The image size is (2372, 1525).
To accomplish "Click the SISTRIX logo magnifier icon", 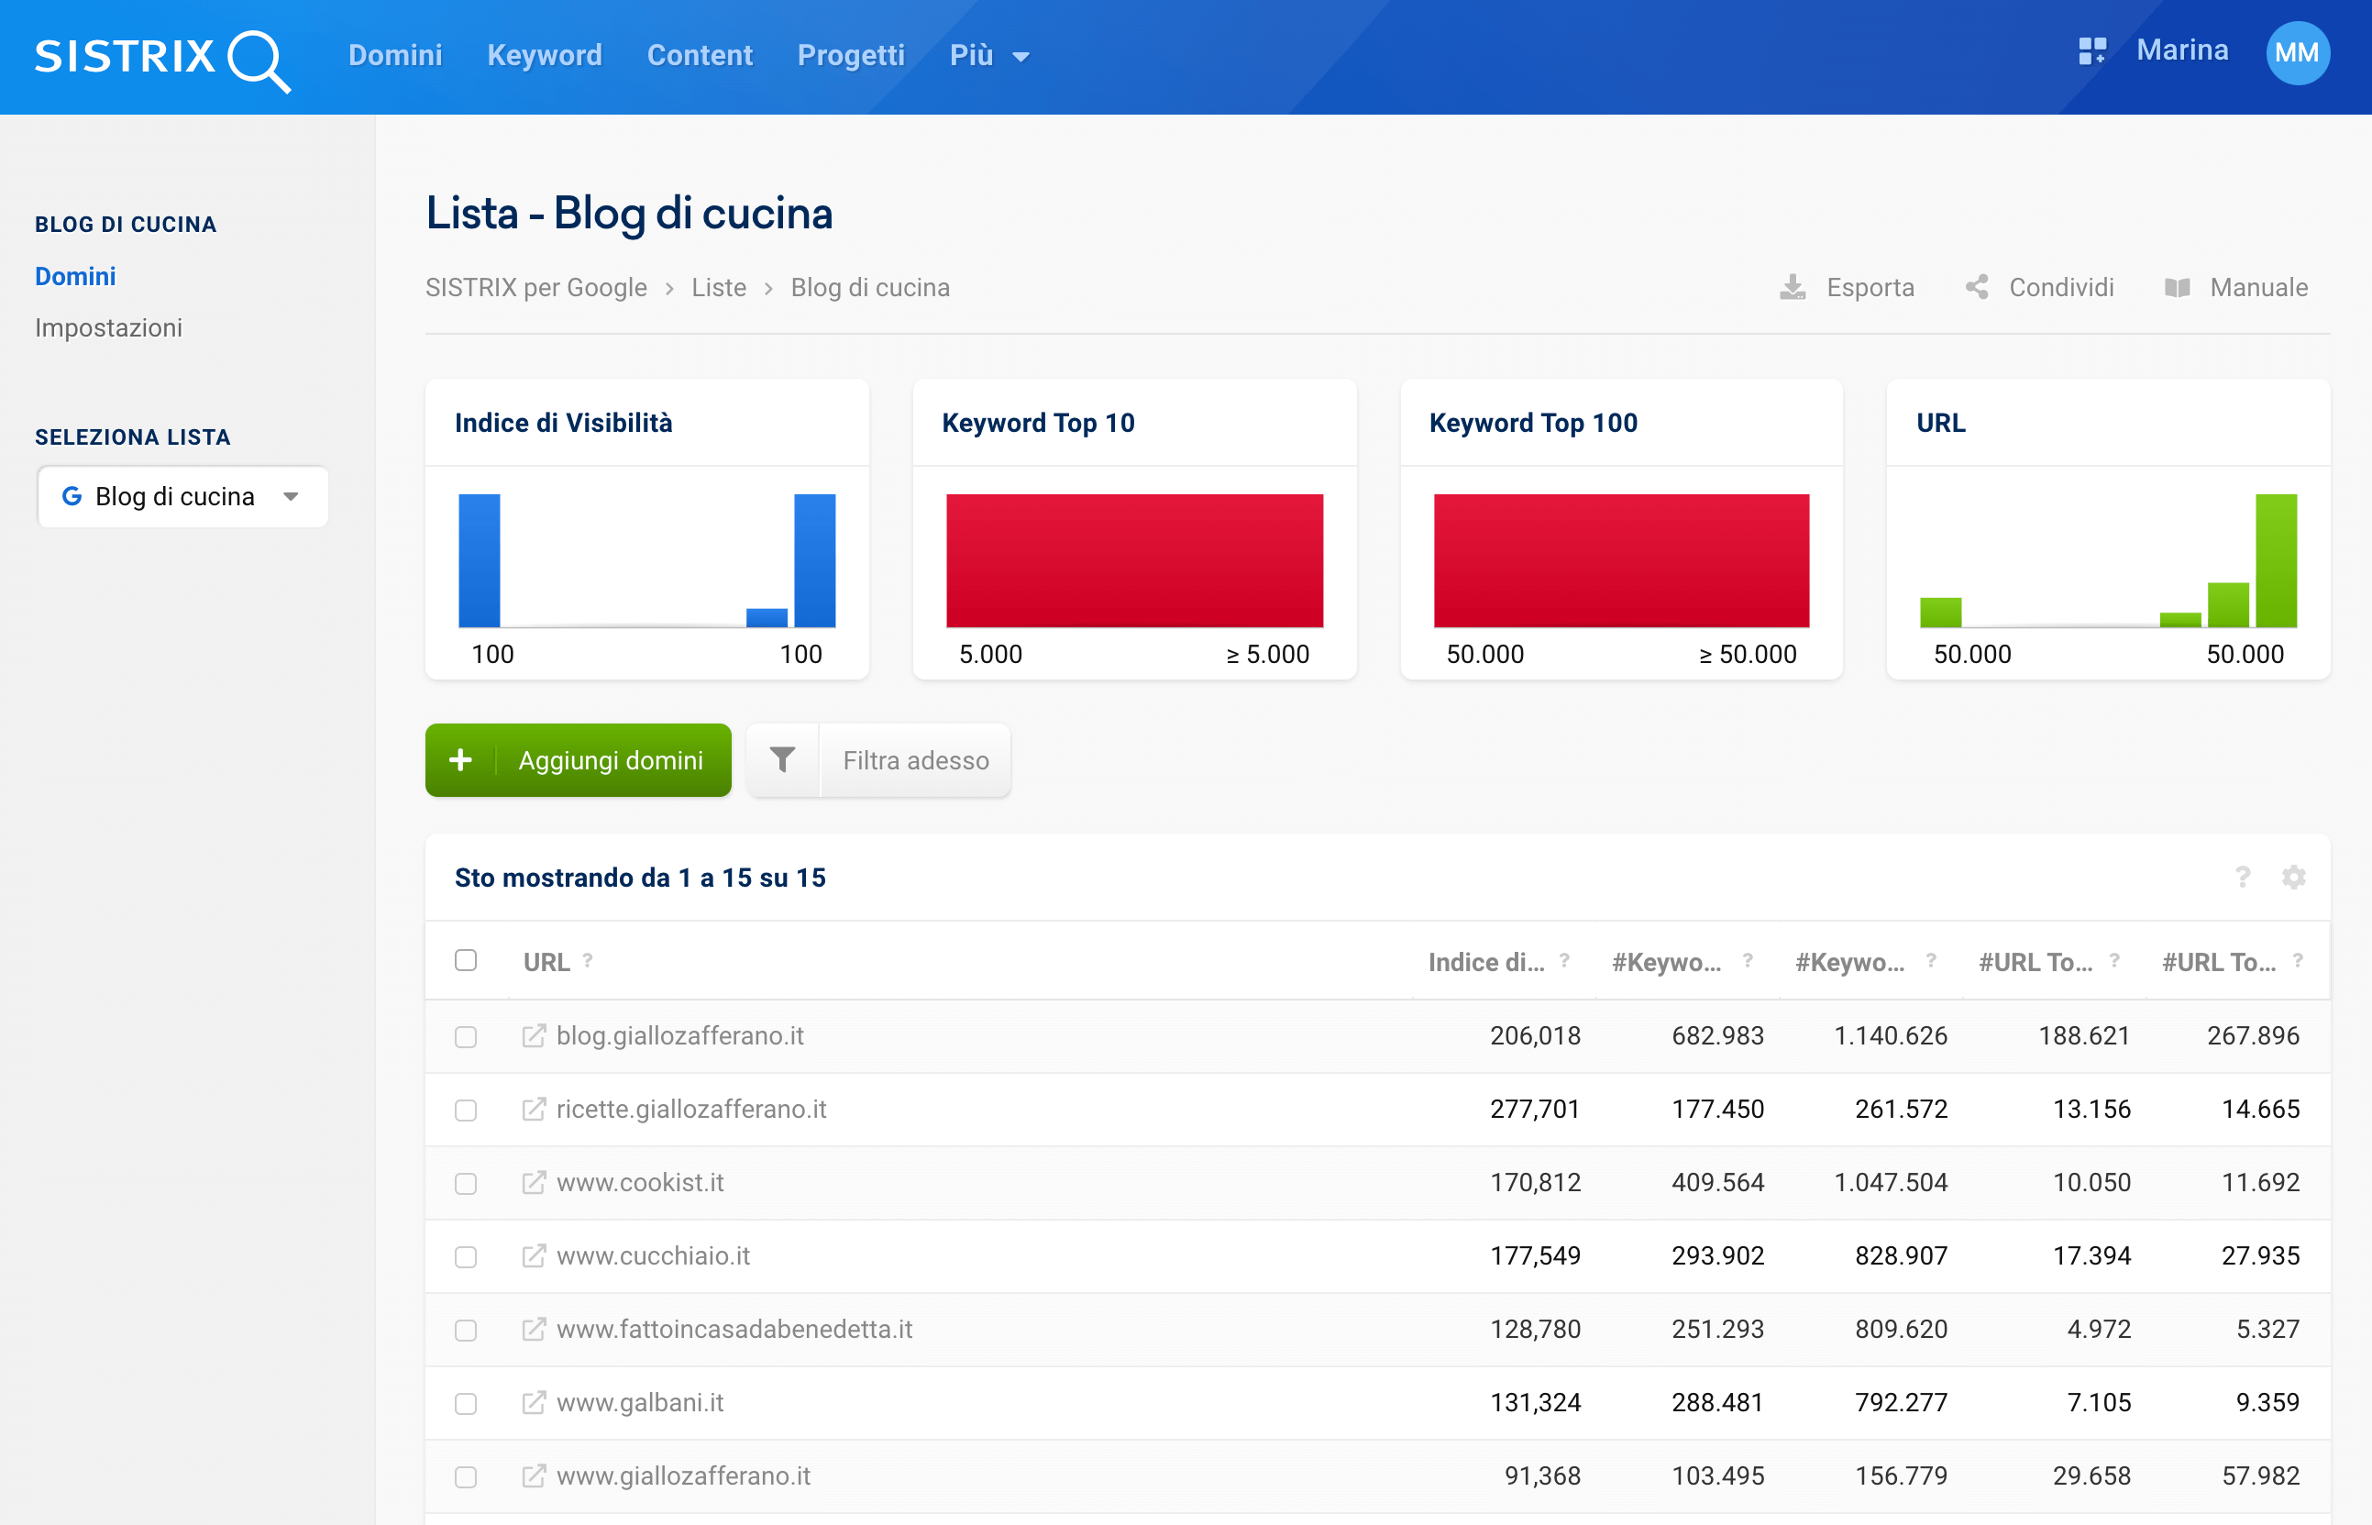I will (x=259, y=61).
